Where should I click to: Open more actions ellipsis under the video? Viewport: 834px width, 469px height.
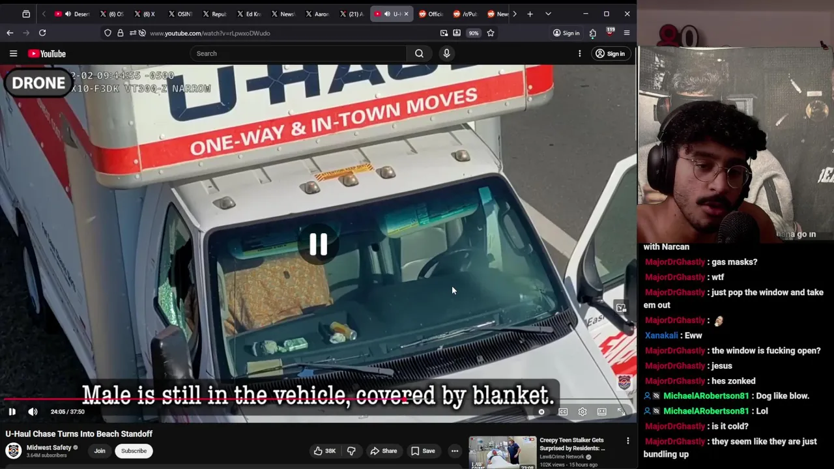(455, 451)
